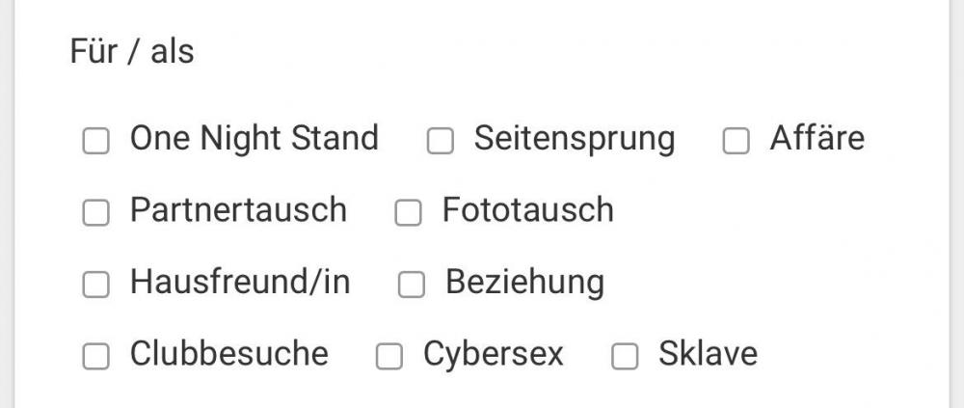Pick the "Cybersex" option label
The width and height of the screenshot is (964, 408).
(x=493, y=355)
